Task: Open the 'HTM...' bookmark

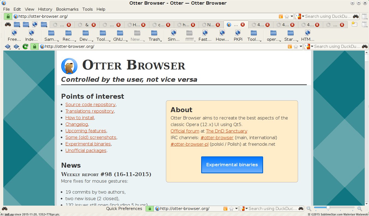Action: (x=308, y=36)
